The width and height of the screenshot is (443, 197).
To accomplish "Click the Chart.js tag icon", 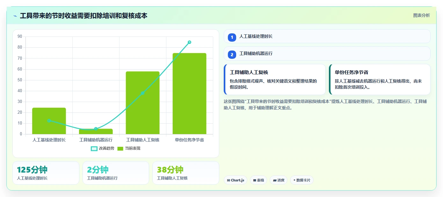I will tap(229, 180).
